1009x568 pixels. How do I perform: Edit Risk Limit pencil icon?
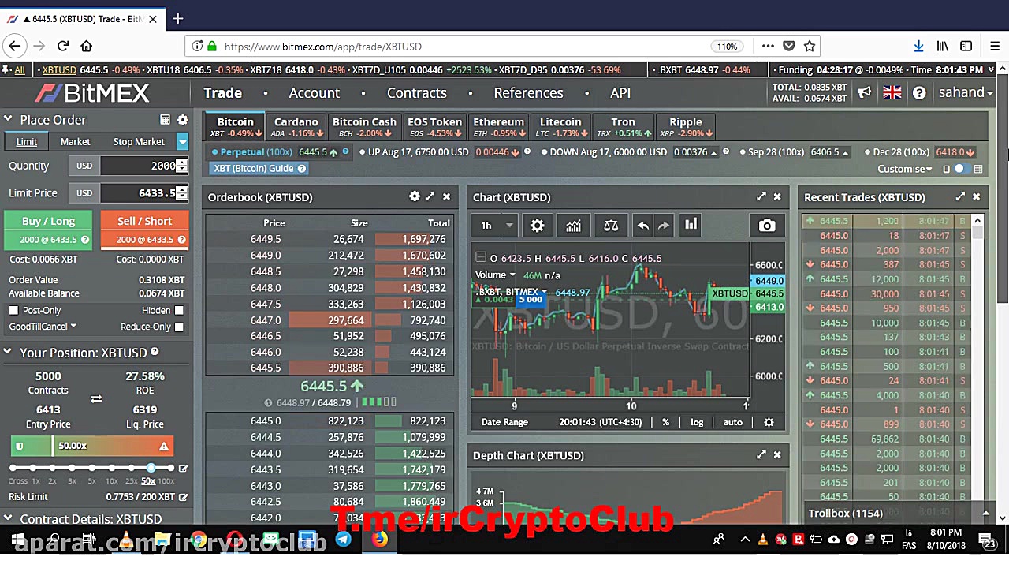coord(183,497)
